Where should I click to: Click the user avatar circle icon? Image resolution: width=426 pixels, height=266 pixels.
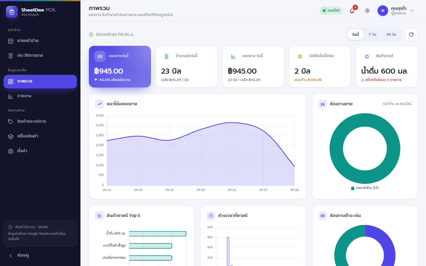383,11
